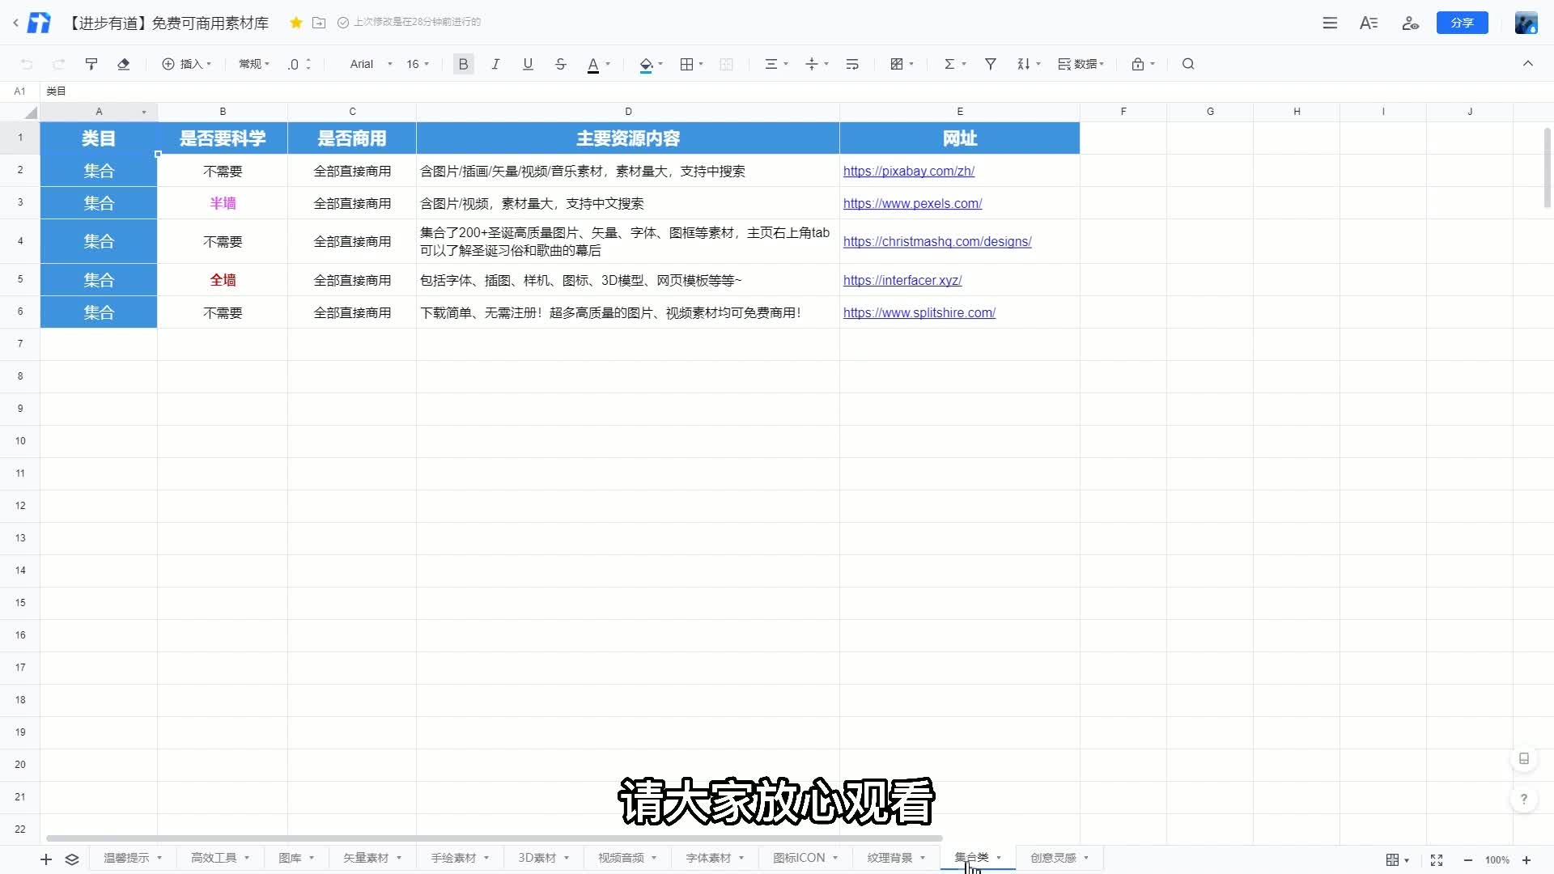
Task: Open the interfacer.xyz link
Action: tap(902, 280)
